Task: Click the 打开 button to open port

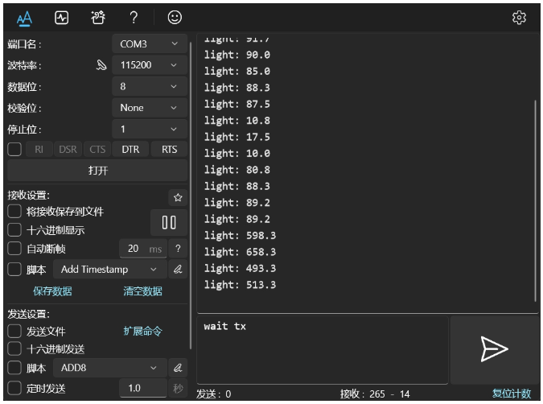Action: click(97, 171)
